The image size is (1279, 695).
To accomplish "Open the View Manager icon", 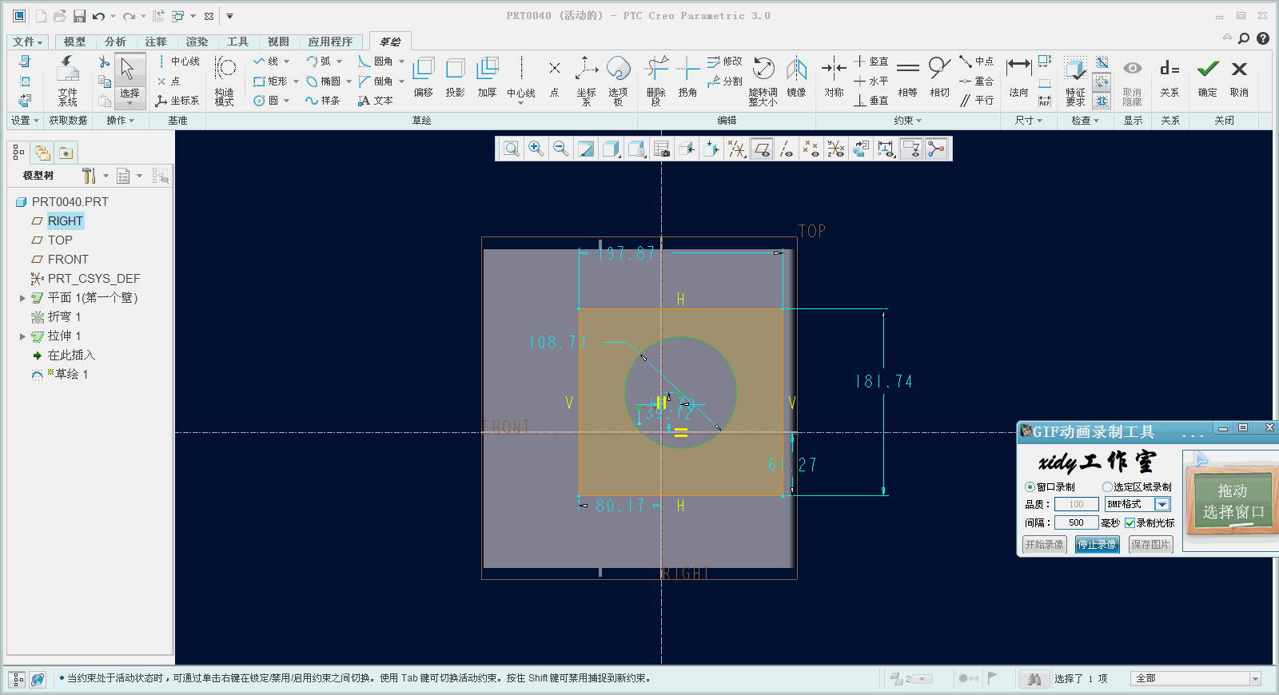I will click(x=661, y=149).
